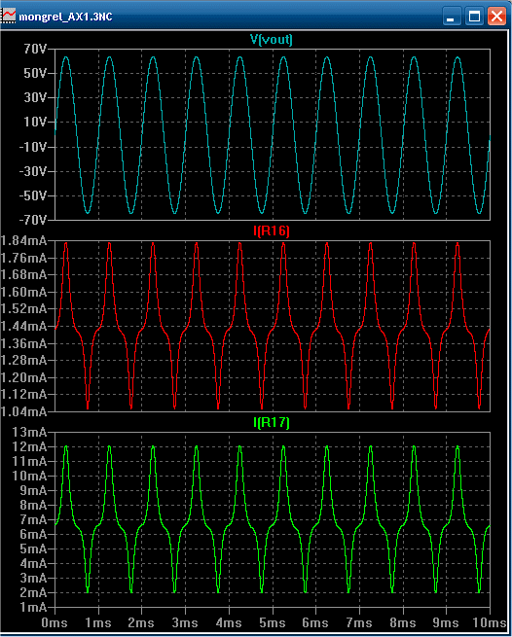Maximize the mongrel_AX1.3NC window
Image resolution: width=512 pixels, height=637 pixels.
point(474,17)
